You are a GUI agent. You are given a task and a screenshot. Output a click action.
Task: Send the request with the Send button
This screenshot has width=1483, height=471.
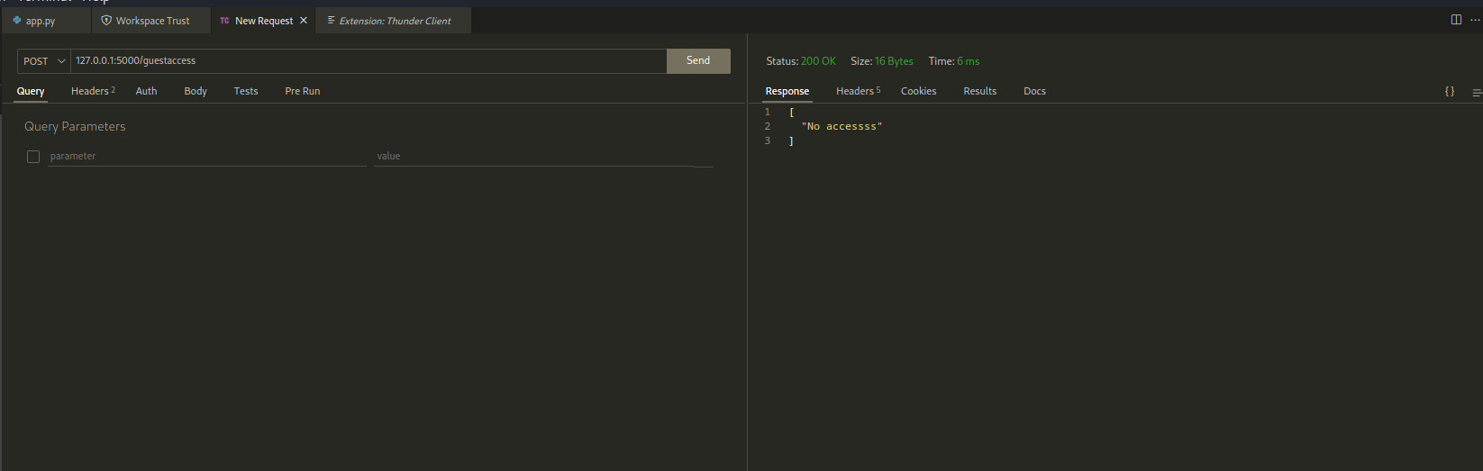(x=698, y=60)
